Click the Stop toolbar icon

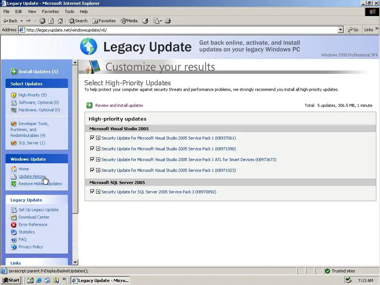coord(42,21)
